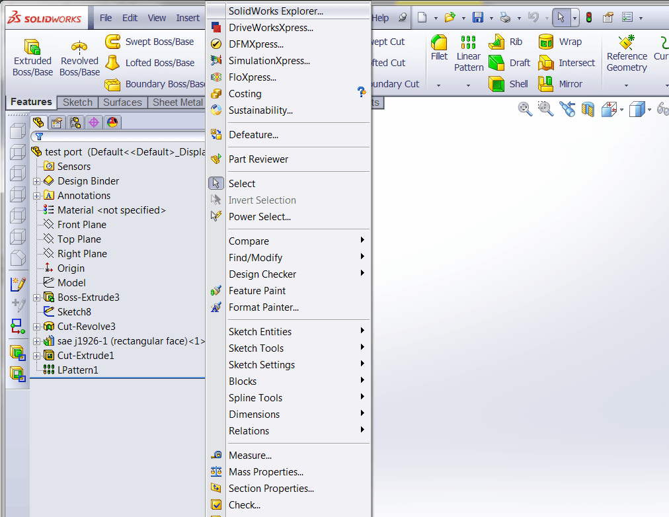This screenshot has width=669, height=517.
Task: Click the New document icon
Action: (x=422, y=17)
